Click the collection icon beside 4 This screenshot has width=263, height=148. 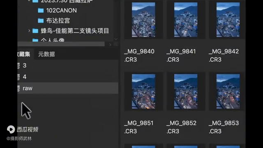point(18,77)
